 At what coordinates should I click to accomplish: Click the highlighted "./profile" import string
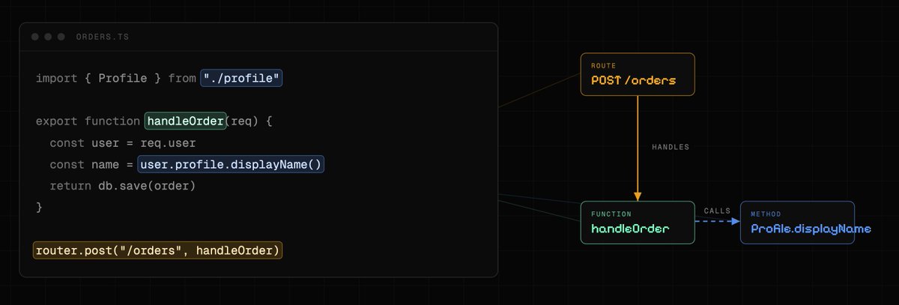tap(241, 78)
